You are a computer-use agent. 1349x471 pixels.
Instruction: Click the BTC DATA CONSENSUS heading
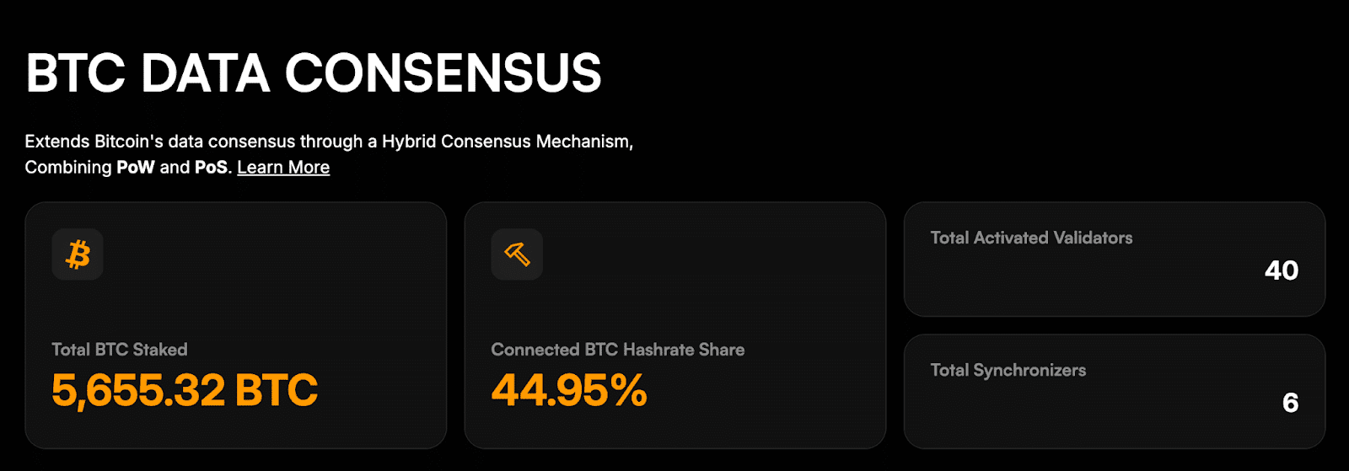tap(314, 72)
